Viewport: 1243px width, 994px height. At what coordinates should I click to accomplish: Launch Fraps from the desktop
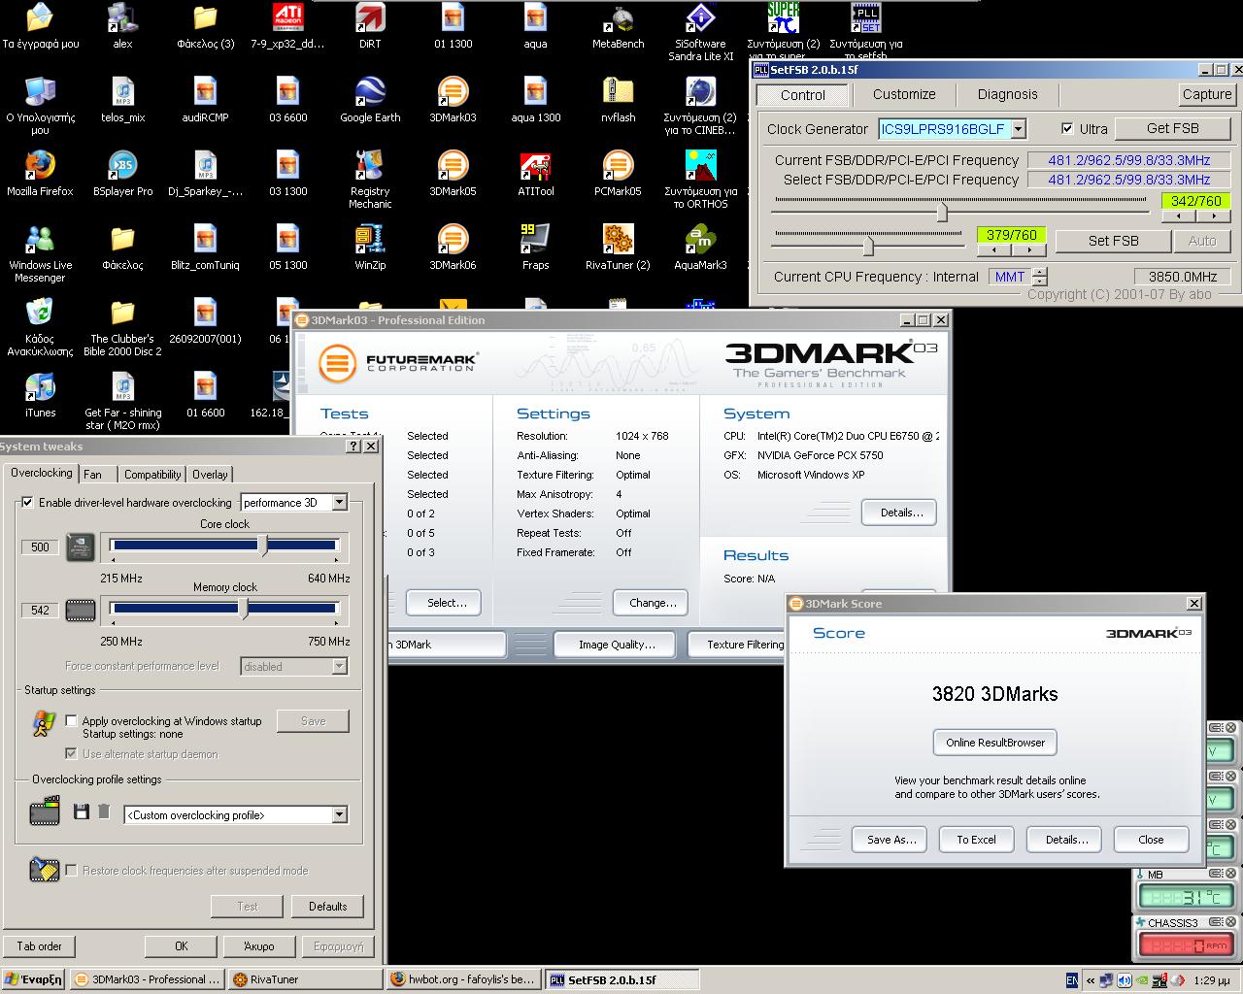click(x=535, y=247)
